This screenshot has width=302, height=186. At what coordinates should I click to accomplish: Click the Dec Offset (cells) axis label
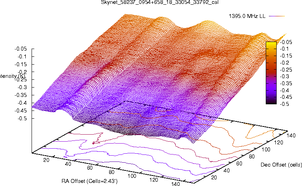281,165
